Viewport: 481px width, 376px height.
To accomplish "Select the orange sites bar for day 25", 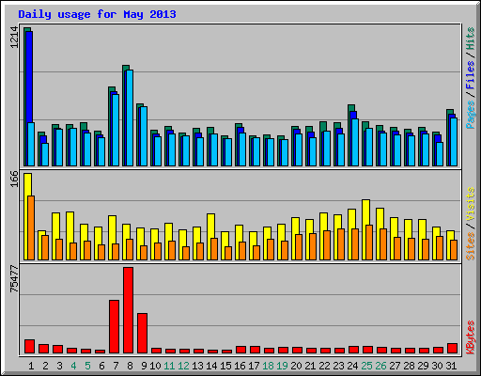I will 369,243.
